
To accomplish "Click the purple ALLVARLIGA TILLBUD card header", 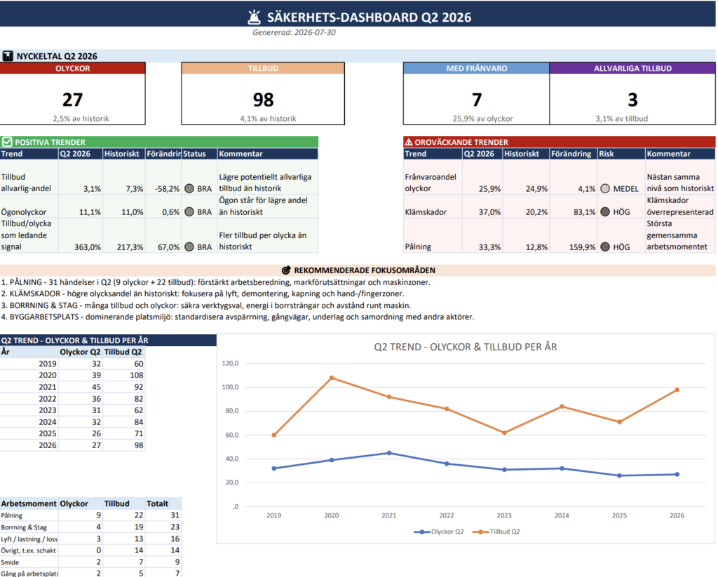I will tap(632, 69).
